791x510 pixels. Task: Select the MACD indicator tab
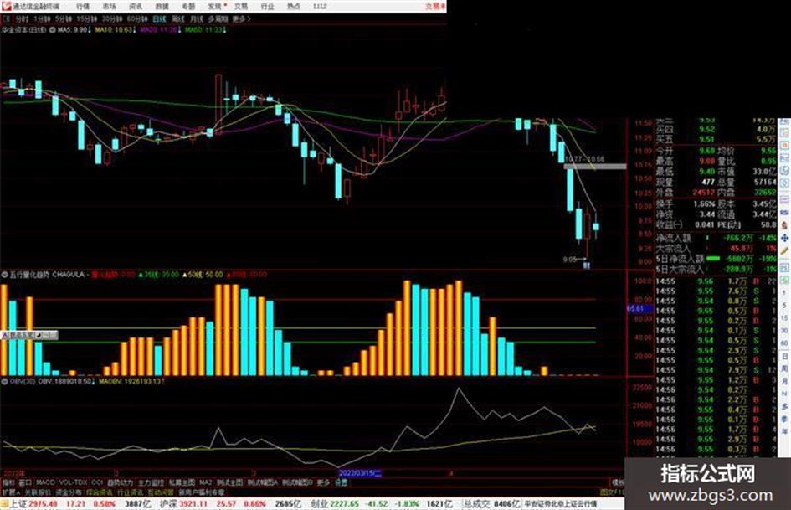pos(45,482)
